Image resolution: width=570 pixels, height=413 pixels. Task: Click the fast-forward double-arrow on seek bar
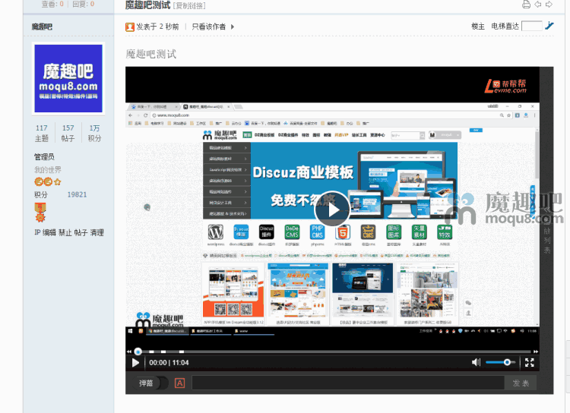pyautogui.click(x=536, y=352)
